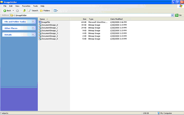Sort files by Name column
Viewport: 184px width, 115px height.
pos(54,19)
